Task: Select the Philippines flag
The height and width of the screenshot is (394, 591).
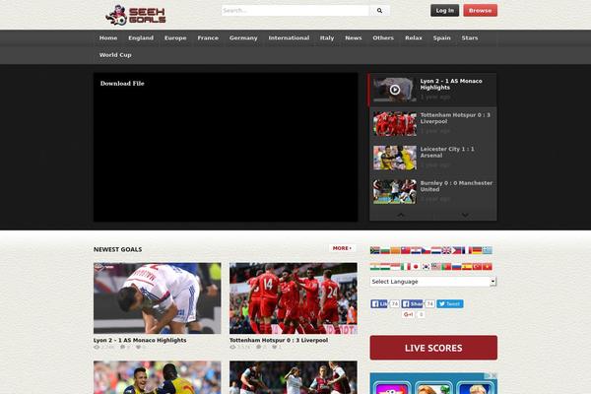Action: point(456,250)
